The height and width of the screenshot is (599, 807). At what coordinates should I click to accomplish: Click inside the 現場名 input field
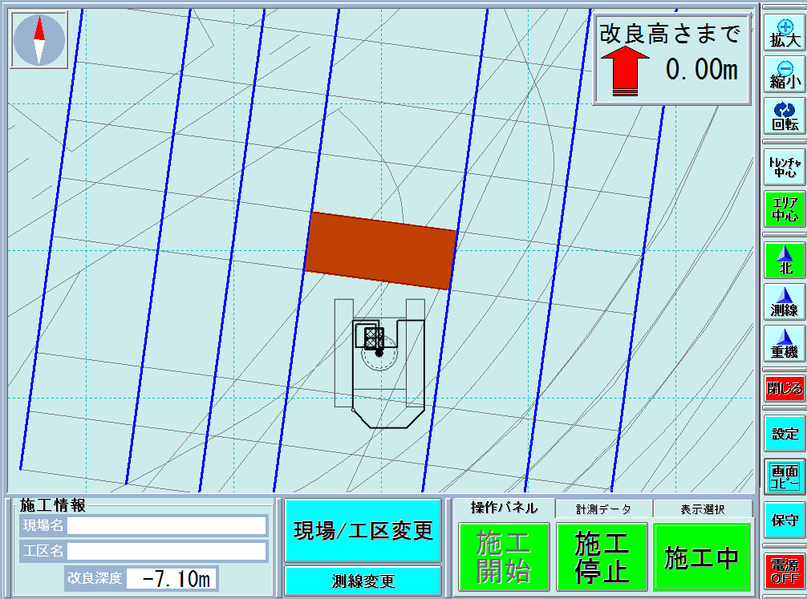tap(167, 525)
